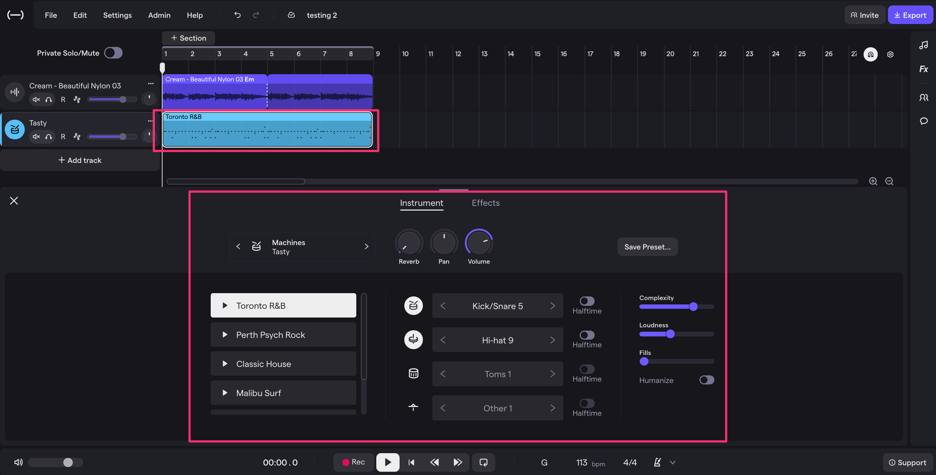Open the Fx panel in right sidebar

click(x=923, y=69)
